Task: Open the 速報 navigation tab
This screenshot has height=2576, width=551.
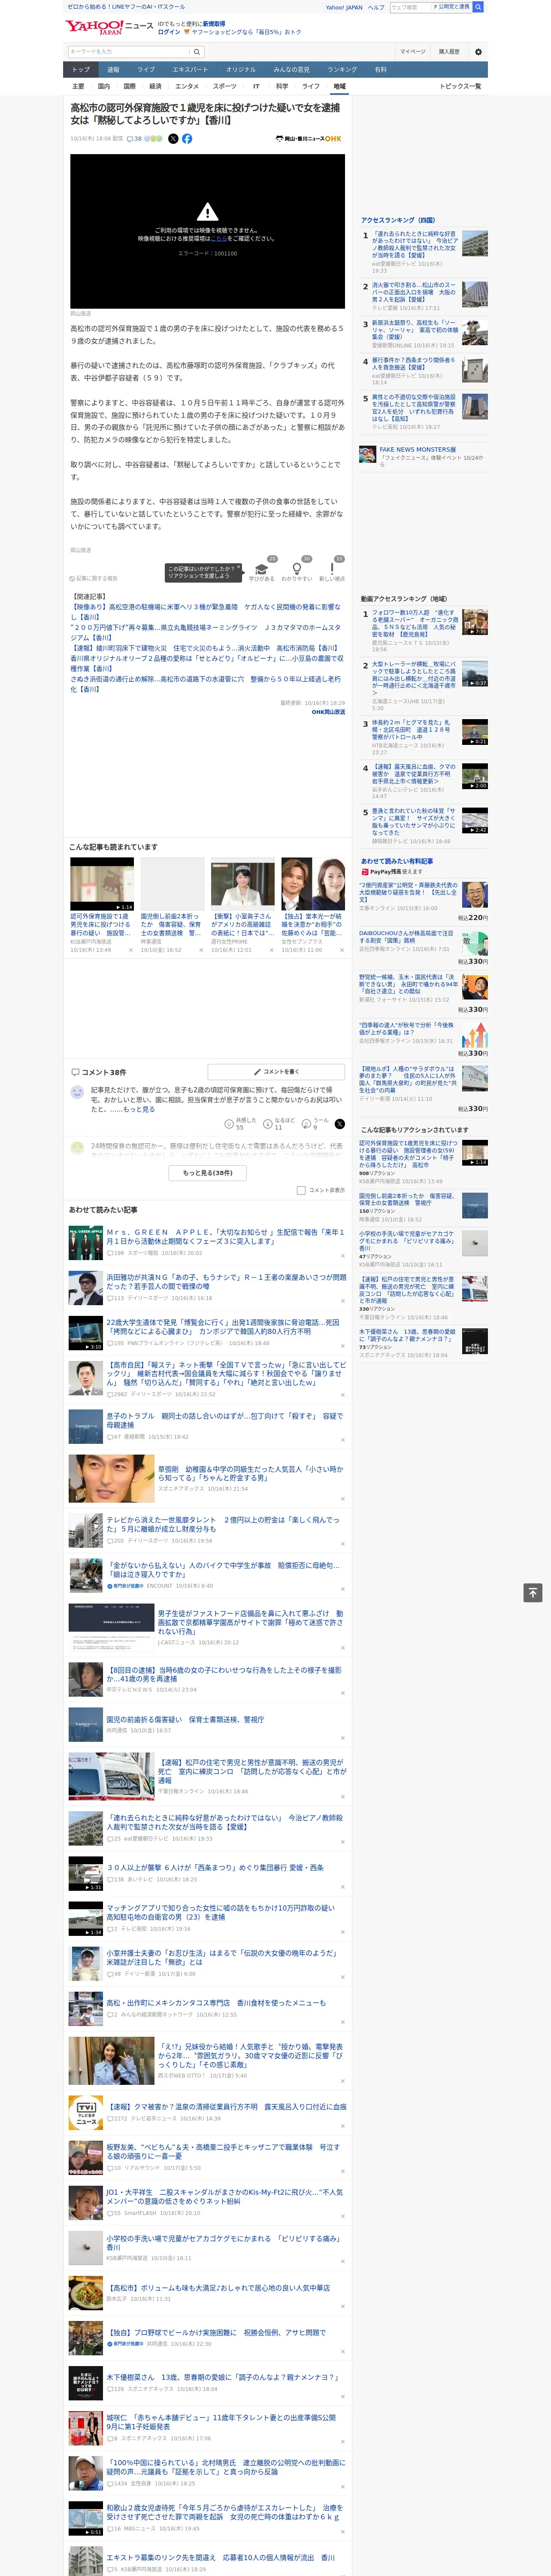Action: click(x=113, y=69)
